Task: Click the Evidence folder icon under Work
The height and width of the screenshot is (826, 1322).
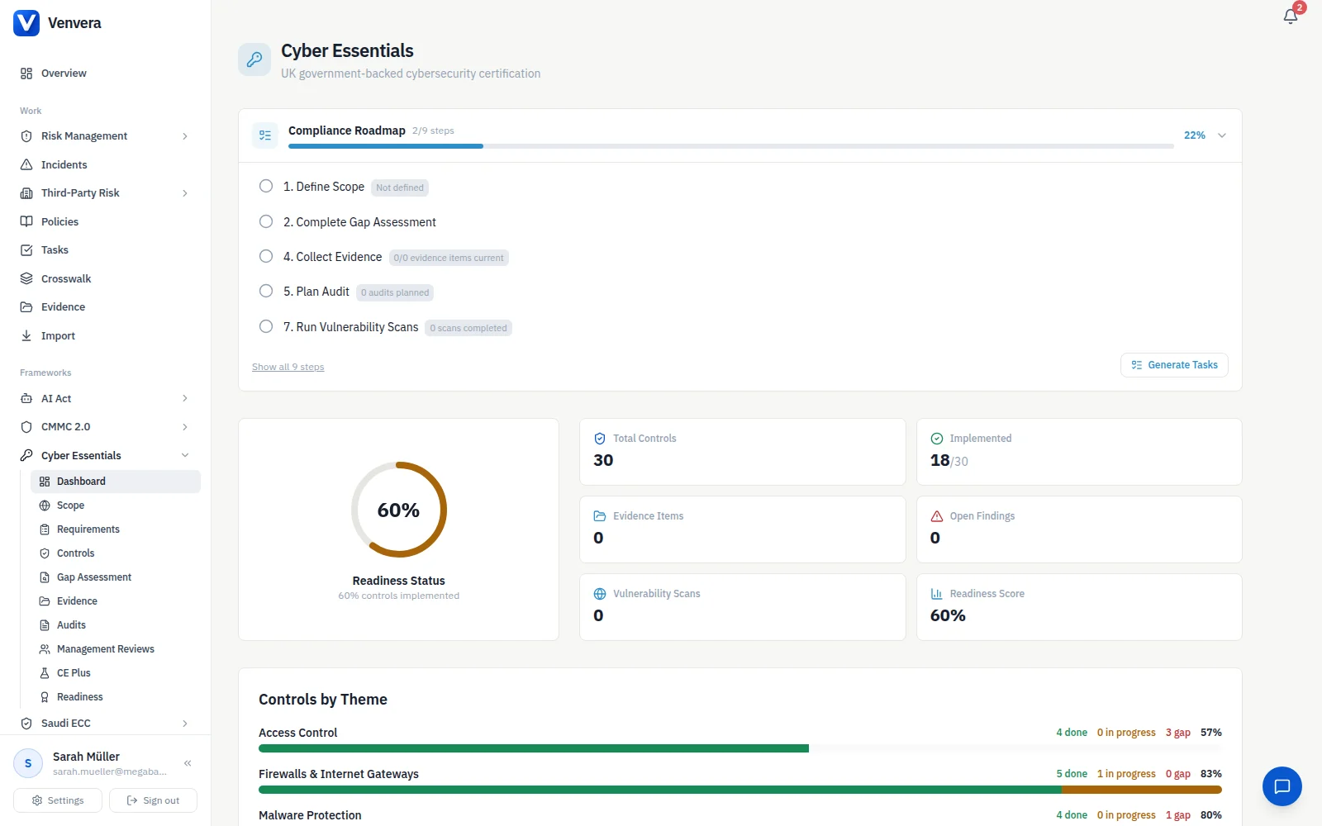Action: click(x=26, y=307)
